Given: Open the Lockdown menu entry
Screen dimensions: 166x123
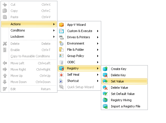Looking at the screenshot, I should [29, 37].
